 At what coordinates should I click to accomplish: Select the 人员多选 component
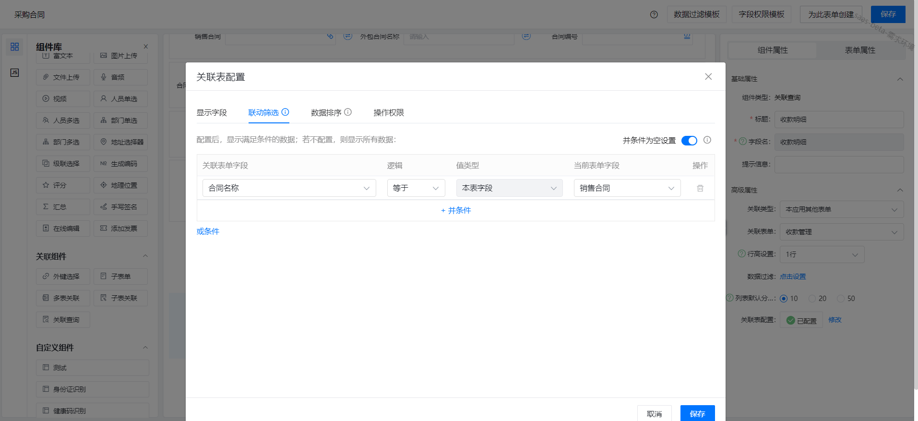63,120
